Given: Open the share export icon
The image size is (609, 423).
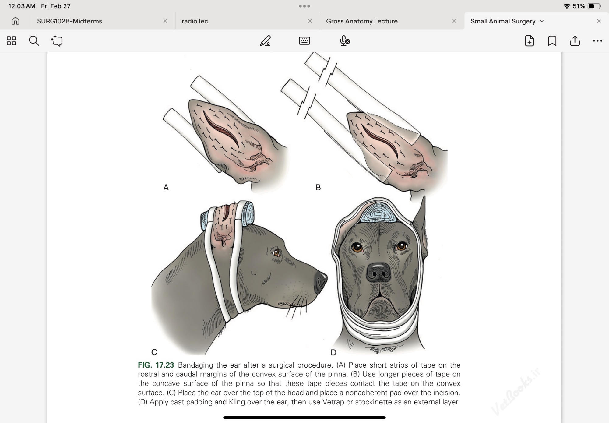Looking at the screenshot, I should pos(575,41).
